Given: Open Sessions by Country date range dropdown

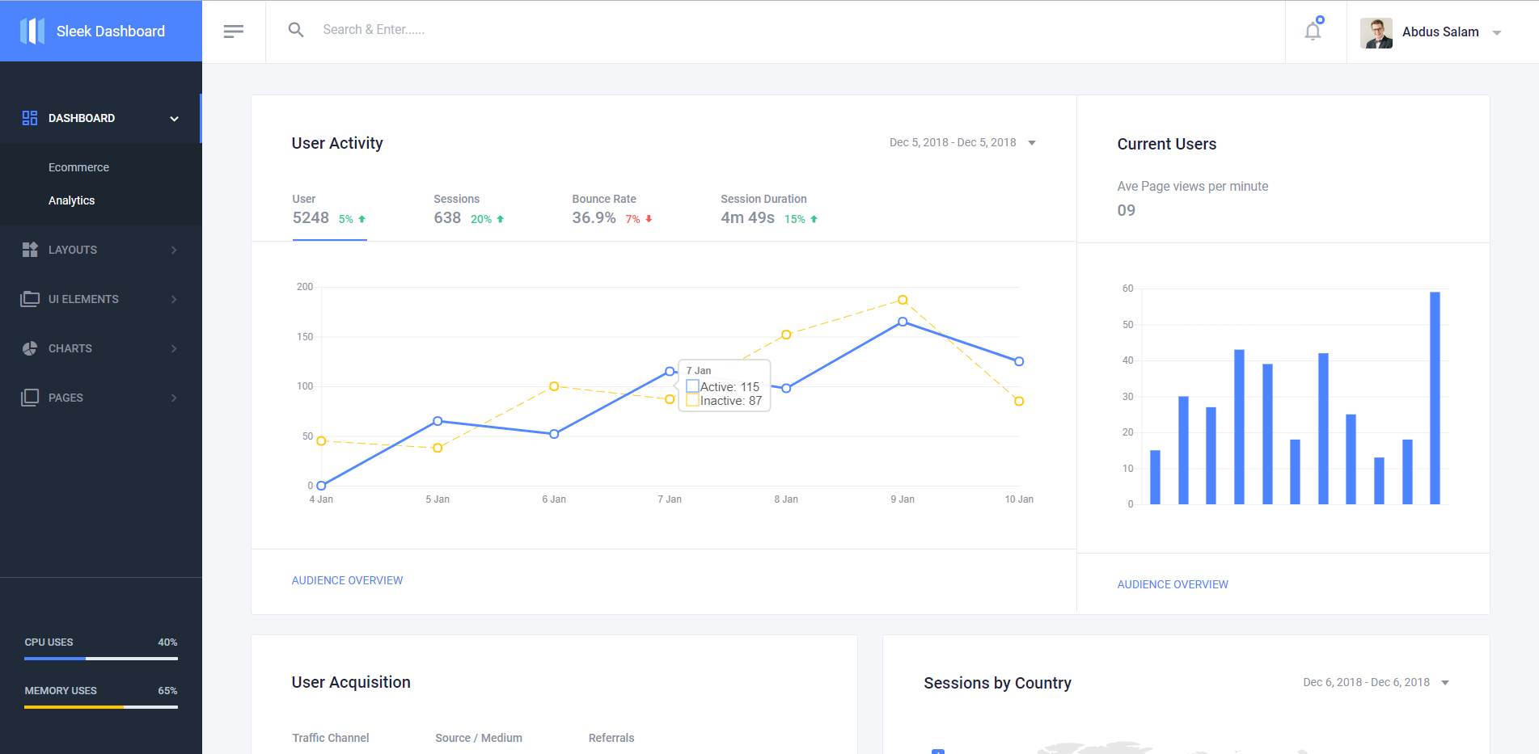Looking at the screenshot, I should 1375,682.
